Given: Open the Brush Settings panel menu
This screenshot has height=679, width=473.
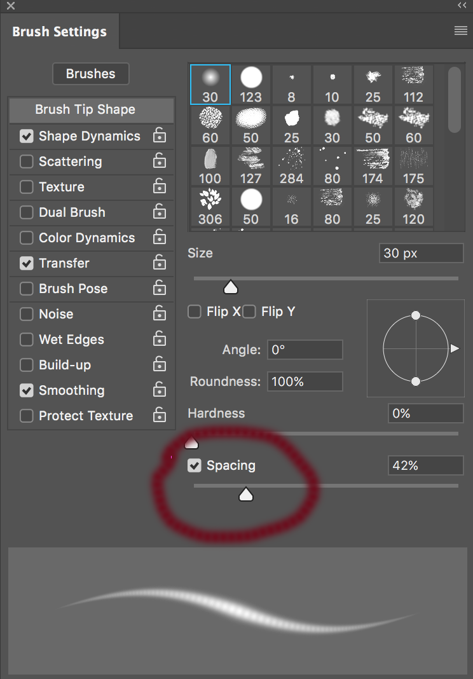Looking at the screenshot, I should click(460, 30).
